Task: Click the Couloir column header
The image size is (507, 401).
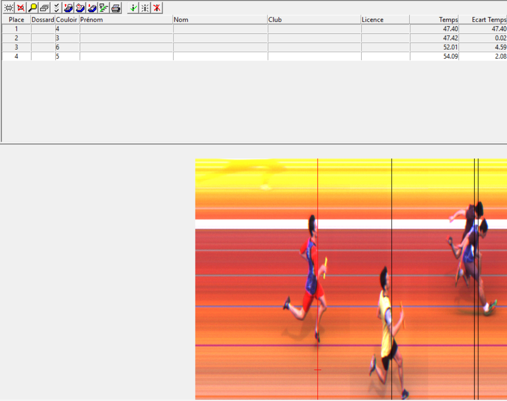Action: pyautogui.click(x=67, y=20)
